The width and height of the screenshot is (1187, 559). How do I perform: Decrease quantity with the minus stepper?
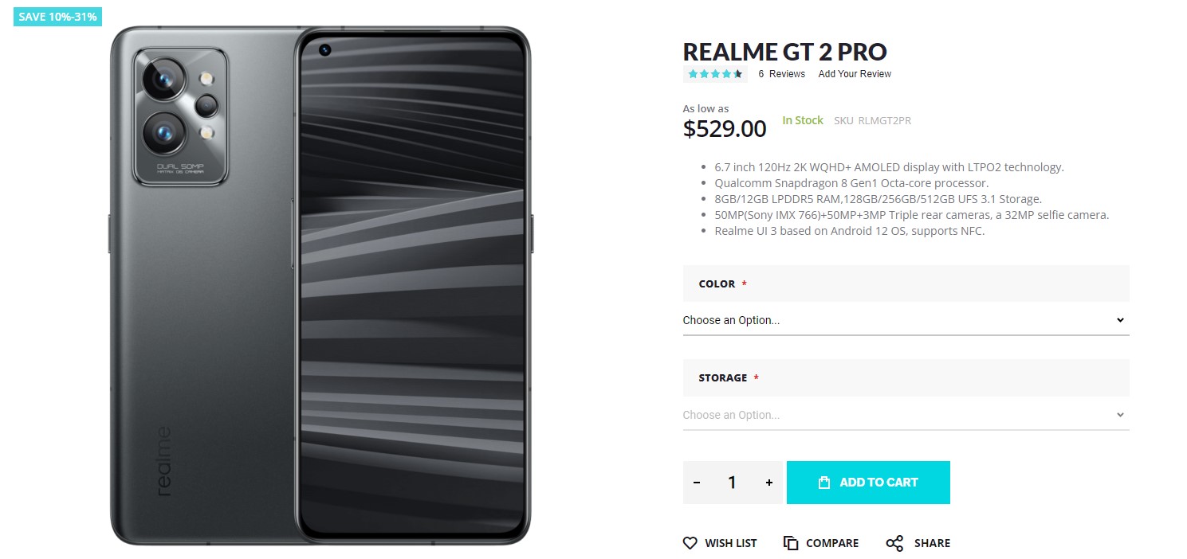(696, 482)
